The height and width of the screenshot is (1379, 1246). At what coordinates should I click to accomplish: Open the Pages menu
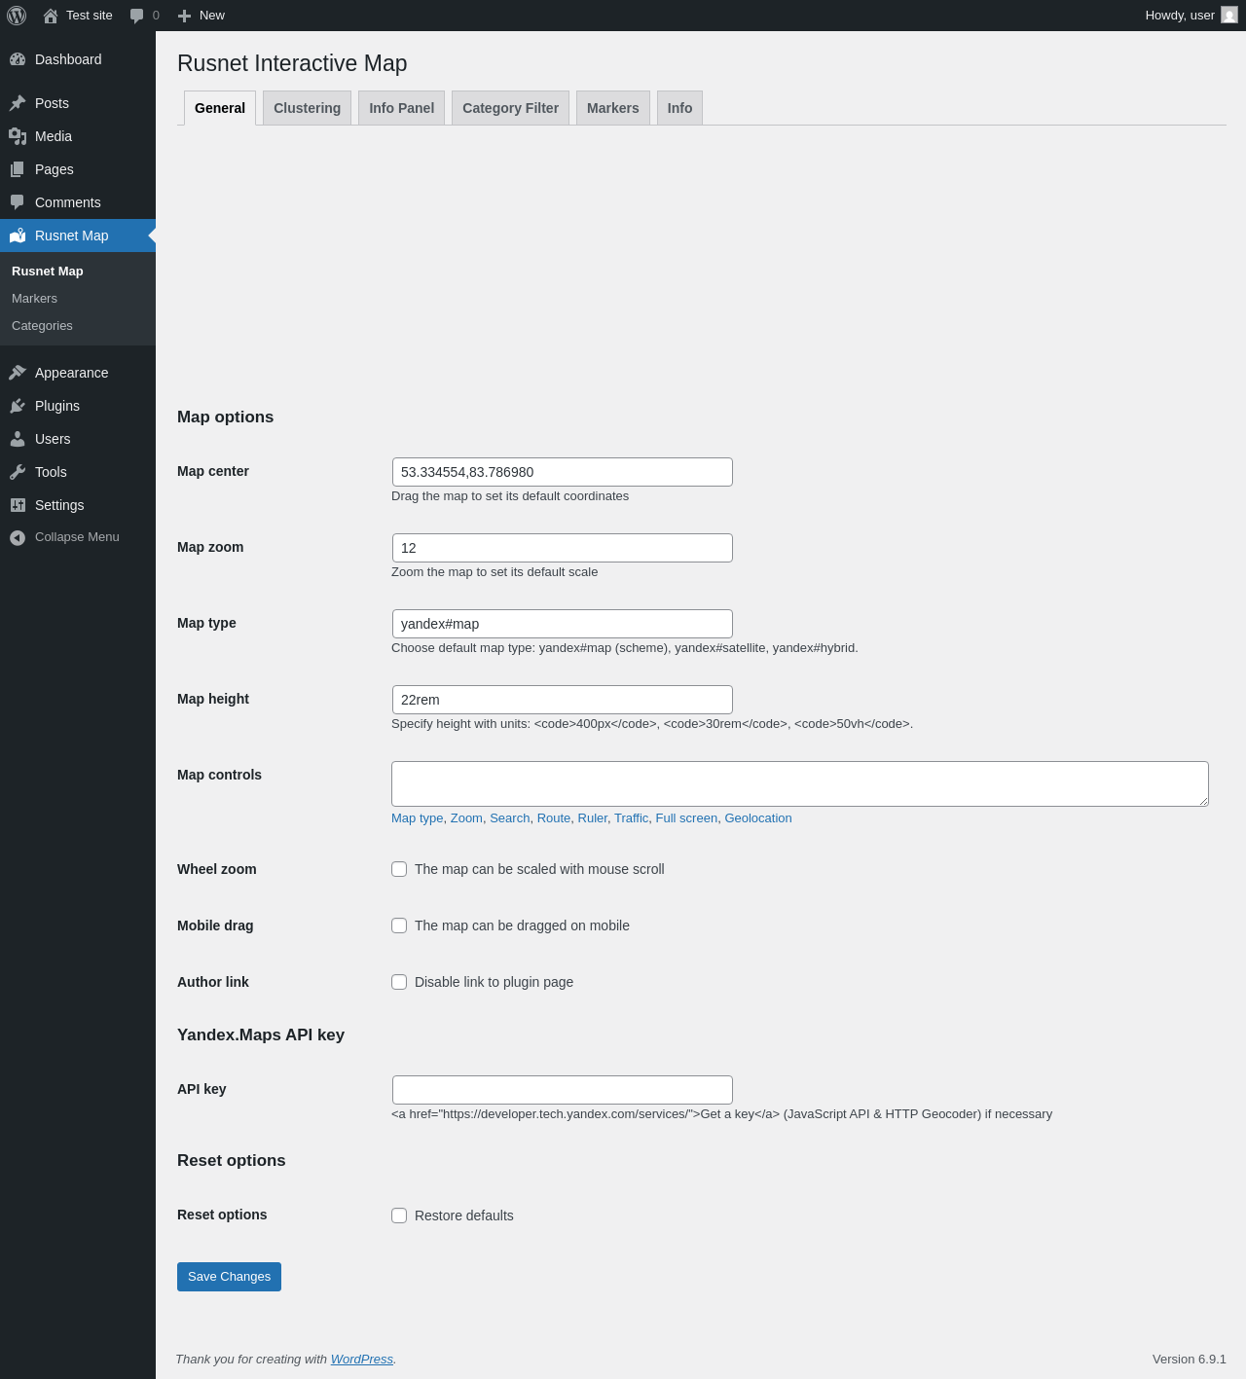pyautogui.click(x=78, y=169)
